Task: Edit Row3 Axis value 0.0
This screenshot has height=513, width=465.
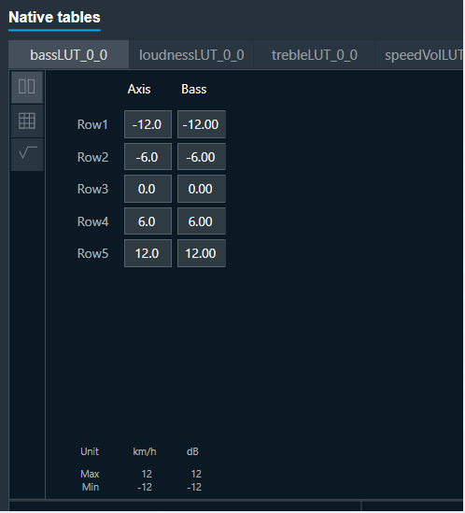Action: point(148,189)
